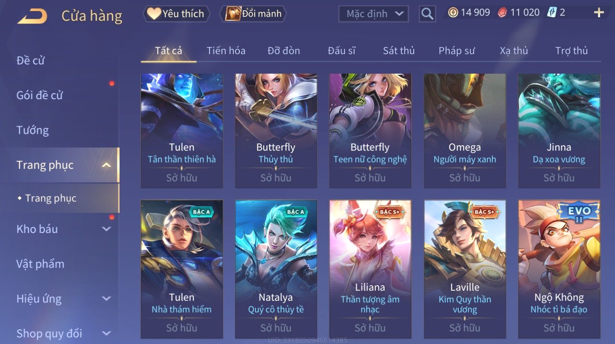Screen dimensions: 615x344
Task: Switch to the Tiến hóa tab
Action: click(x=226, y=51)
